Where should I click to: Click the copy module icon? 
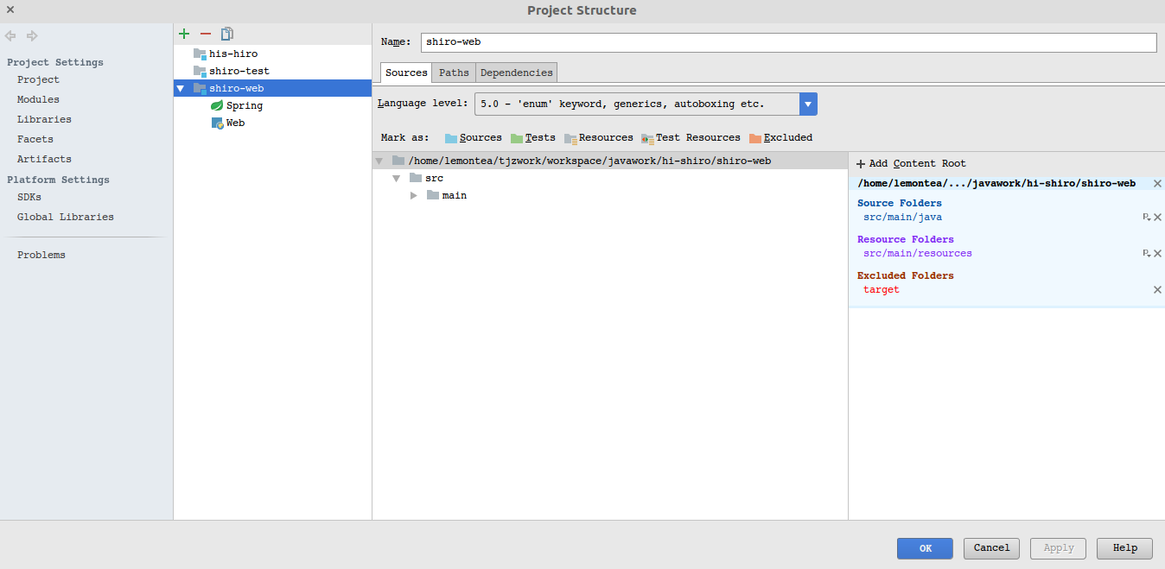coord(227,34)
